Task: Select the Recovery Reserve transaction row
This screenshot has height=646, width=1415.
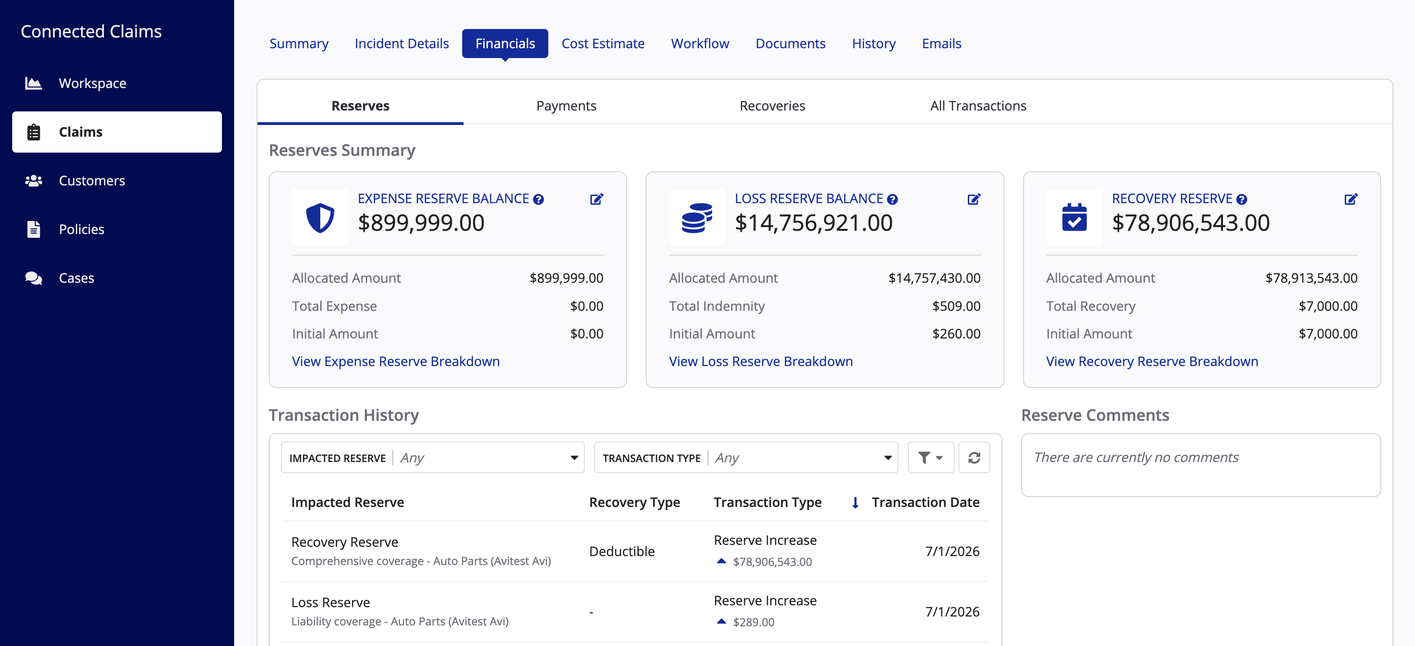Action: [635, 551]
